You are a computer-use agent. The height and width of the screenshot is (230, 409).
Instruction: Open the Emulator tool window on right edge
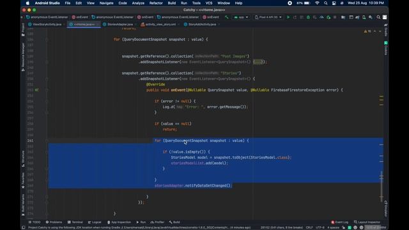pos(386,209)
